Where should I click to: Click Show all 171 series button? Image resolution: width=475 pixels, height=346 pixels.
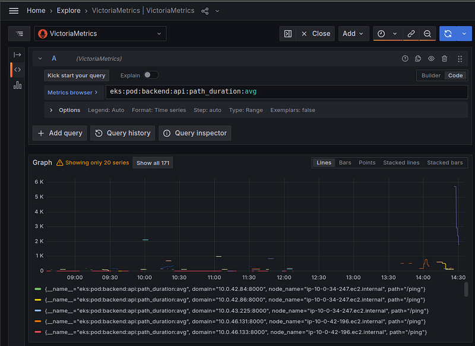153,163
